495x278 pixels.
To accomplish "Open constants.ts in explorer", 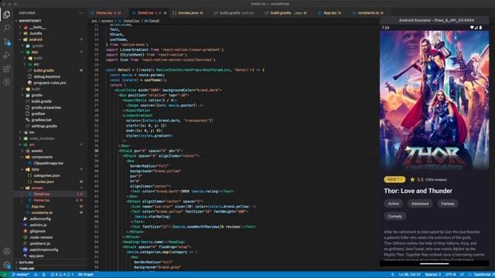I will pyautogui.click(x=42, y=212).
